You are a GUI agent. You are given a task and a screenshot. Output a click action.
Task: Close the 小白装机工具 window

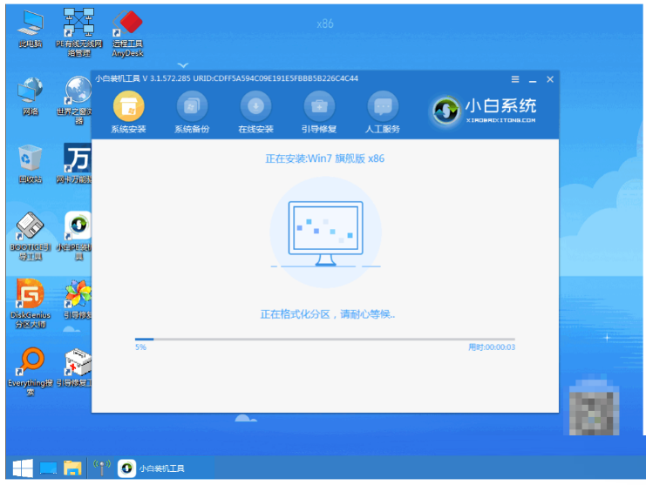tap(550, 79)
